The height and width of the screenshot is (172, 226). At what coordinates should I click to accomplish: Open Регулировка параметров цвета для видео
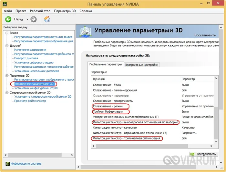[x=43, y=37]
